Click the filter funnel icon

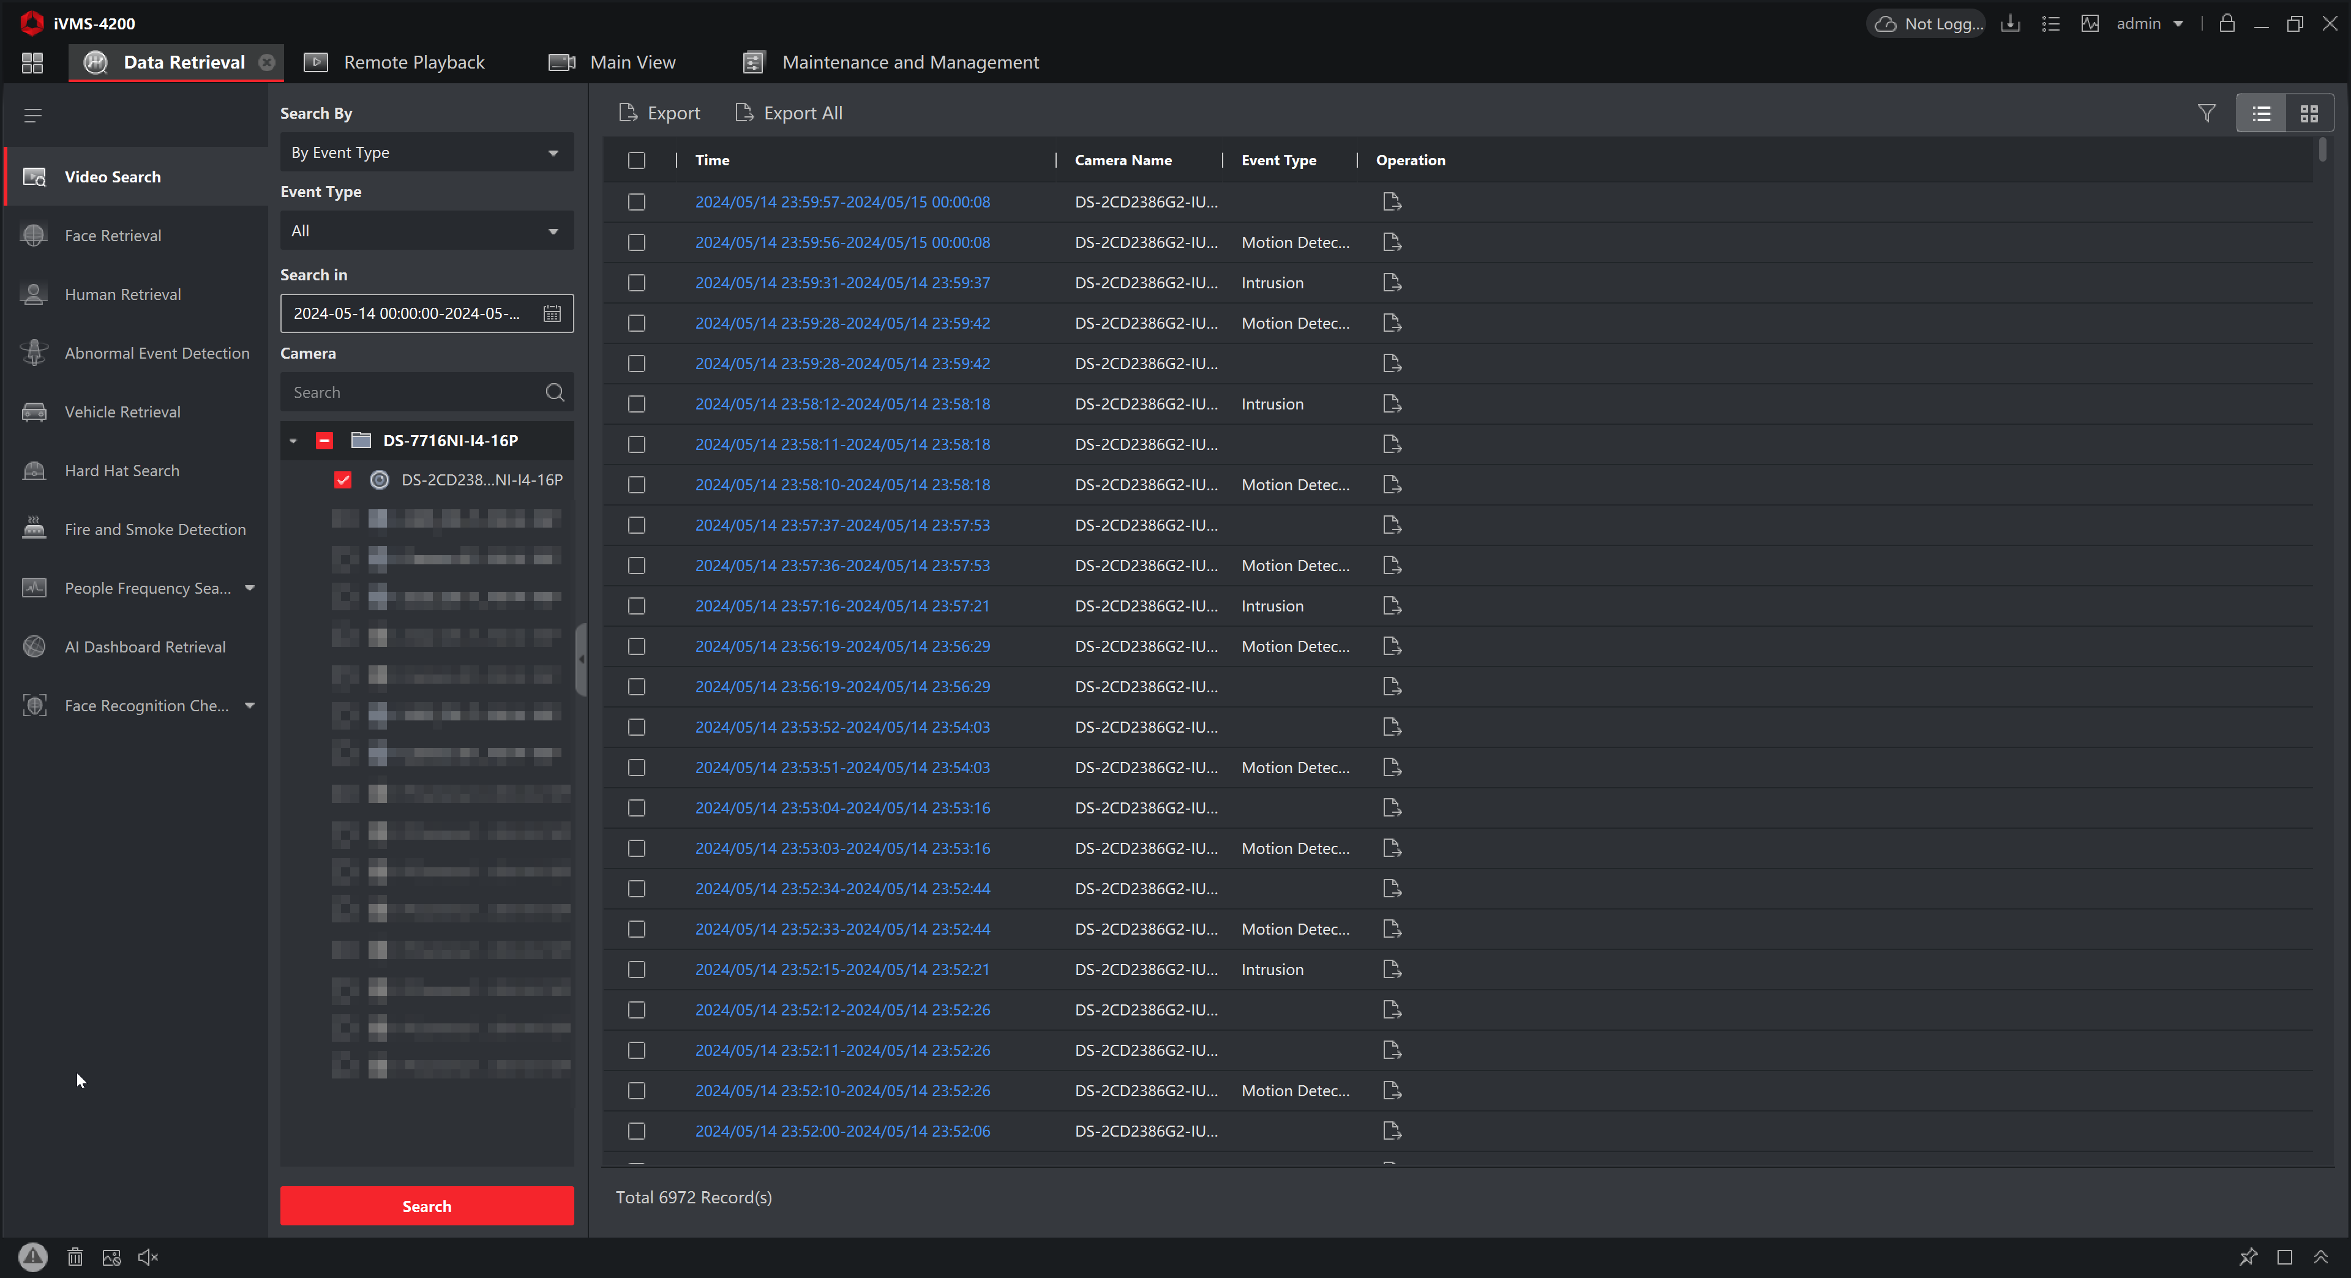click(2206, 113)
